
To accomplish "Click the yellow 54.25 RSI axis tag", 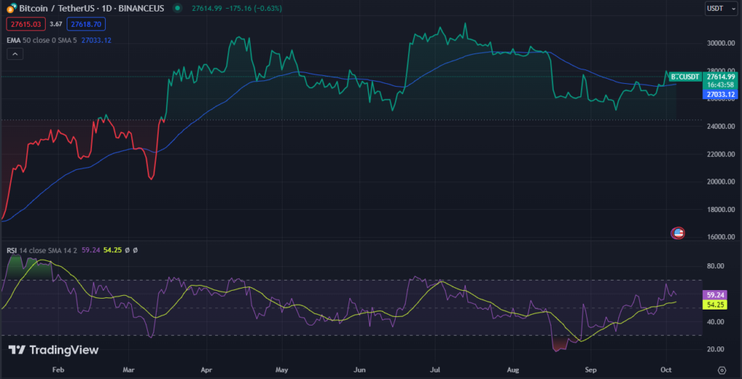I will pyautogui.click(x=717, y=305).
